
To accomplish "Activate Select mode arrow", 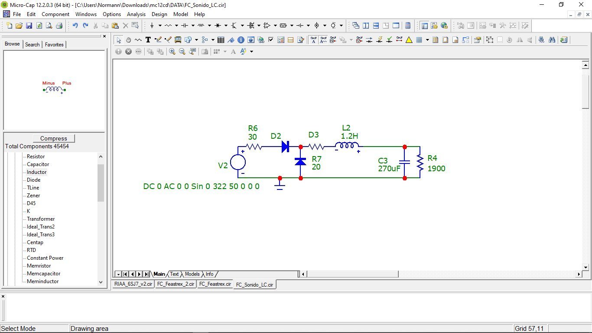I will 118,40.
